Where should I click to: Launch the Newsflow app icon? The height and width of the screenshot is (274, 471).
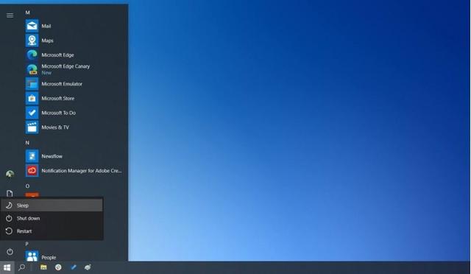pos(32,156)
